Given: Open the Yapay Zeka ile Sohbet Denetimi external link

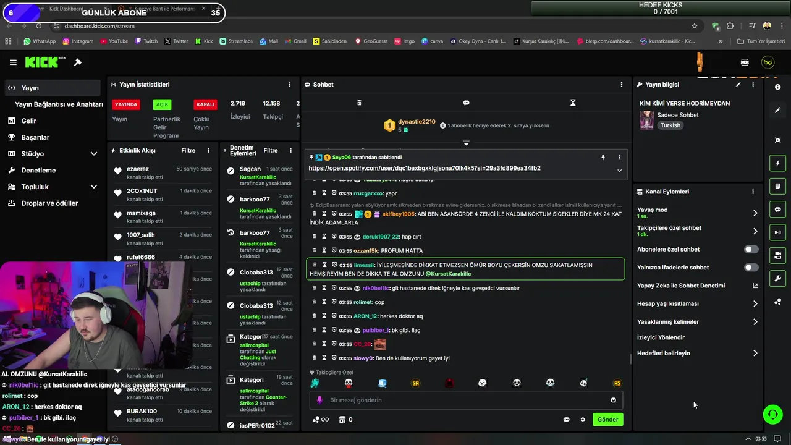Looking at the screenshot, I should click(755, 286).
